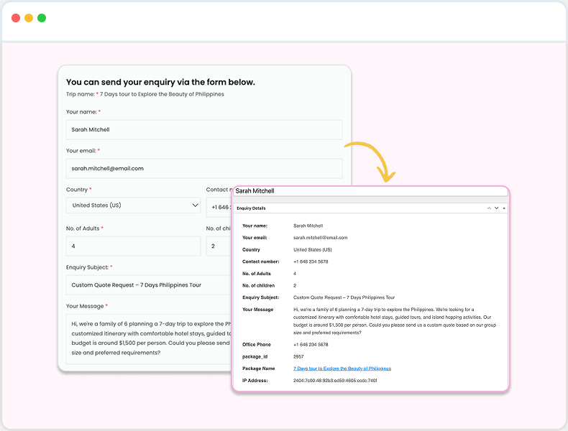Click the Enquiry Subject input field
The image size is (568, 431).
149,285
